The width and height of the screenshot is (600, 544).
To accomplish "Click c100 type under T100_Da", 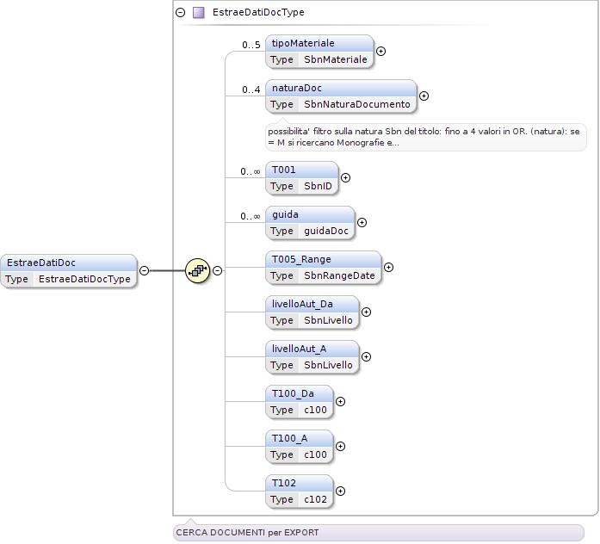I will coord(315,410).
